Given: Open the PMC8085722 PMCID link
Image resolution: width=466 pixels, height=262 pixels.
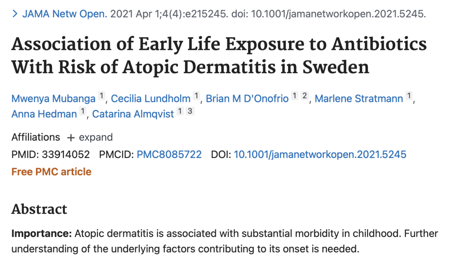Looking at the screenshot, I should click(169, 155).
